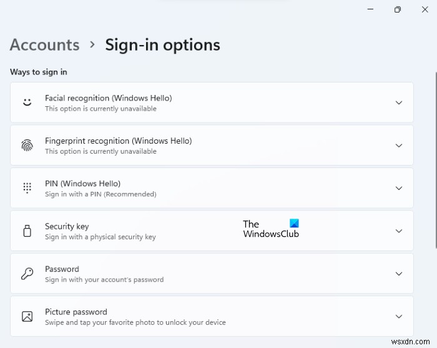Expand the Picture password chevron

click(399, 317)
